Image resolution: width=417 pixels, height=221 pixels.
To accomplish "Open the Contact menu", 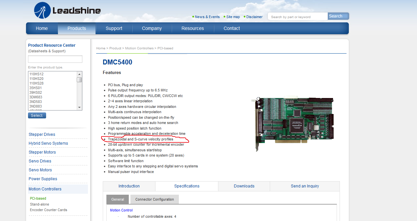I will [232, 28].
